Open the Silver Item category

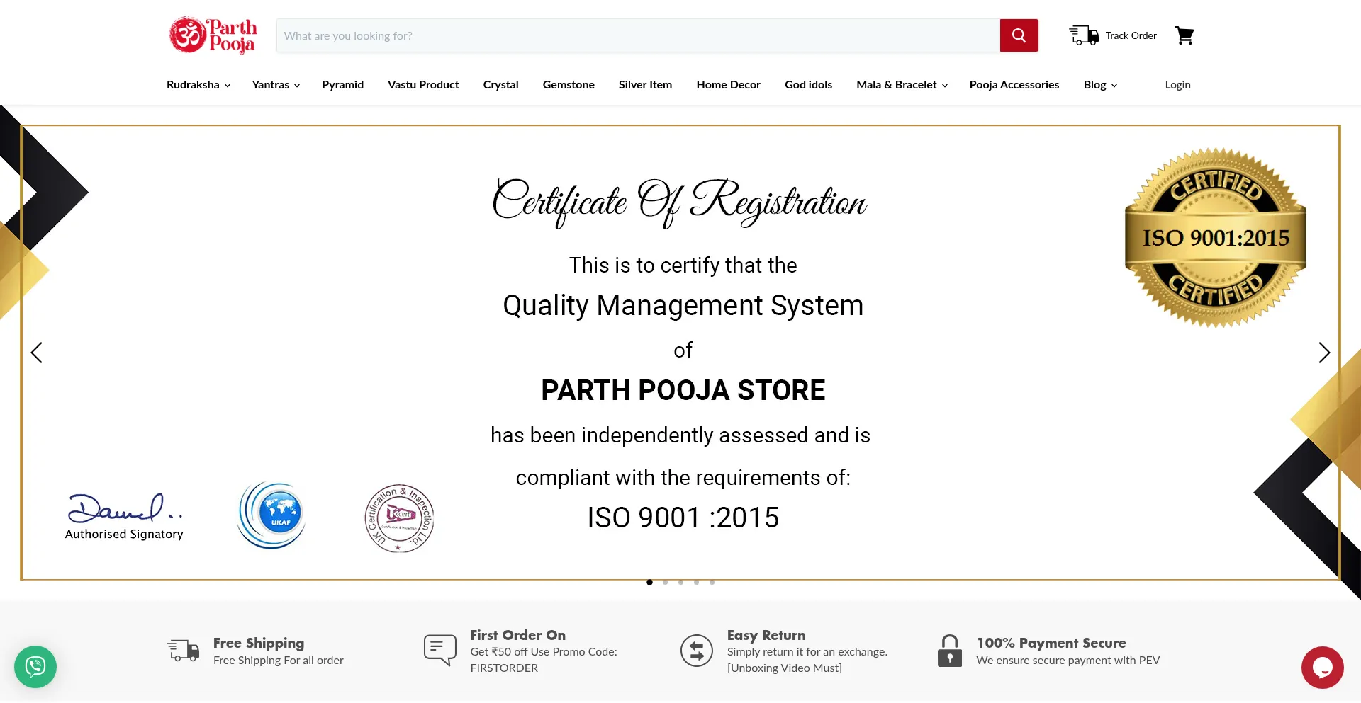tap(645, 85)
